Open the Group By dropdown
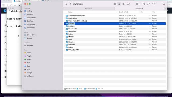Viewport: 172px width, 97px height. (138, 4)
